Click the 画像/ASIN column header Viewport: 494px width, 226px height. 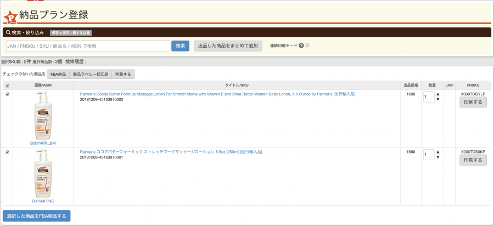pyautogui.click(x=43, y=86)
